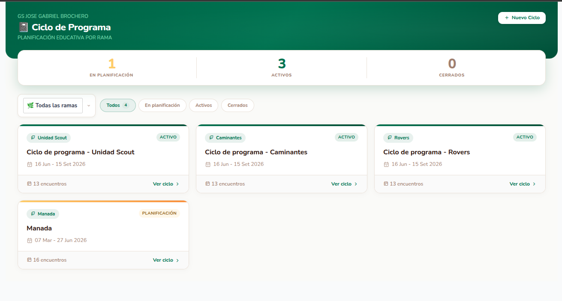Click date 16 Jun - 15 Set 2026 on Rovers

(417, 164)
